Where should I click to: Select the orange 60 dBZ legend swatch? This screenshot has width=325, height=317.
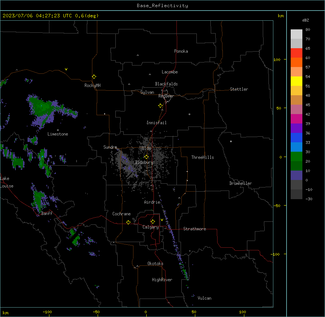[x=296, y=62]
